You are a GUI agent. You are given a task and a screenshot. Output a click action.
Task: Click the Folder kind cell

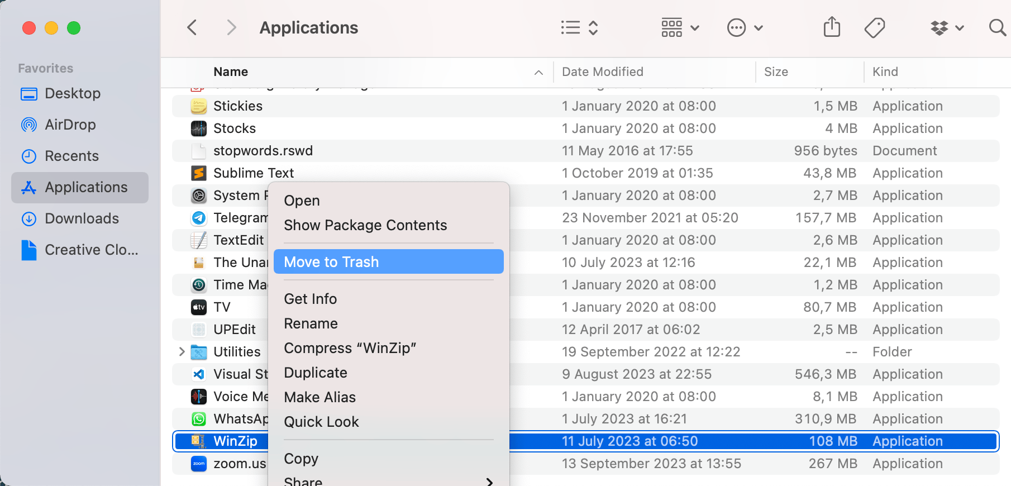click(x=892, y=352)
